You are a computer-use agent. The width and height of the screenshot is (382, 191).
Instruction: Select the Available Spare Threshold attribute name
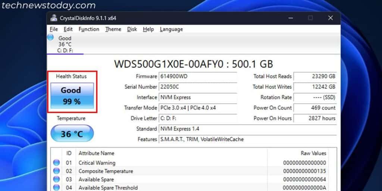click(108, 188)
